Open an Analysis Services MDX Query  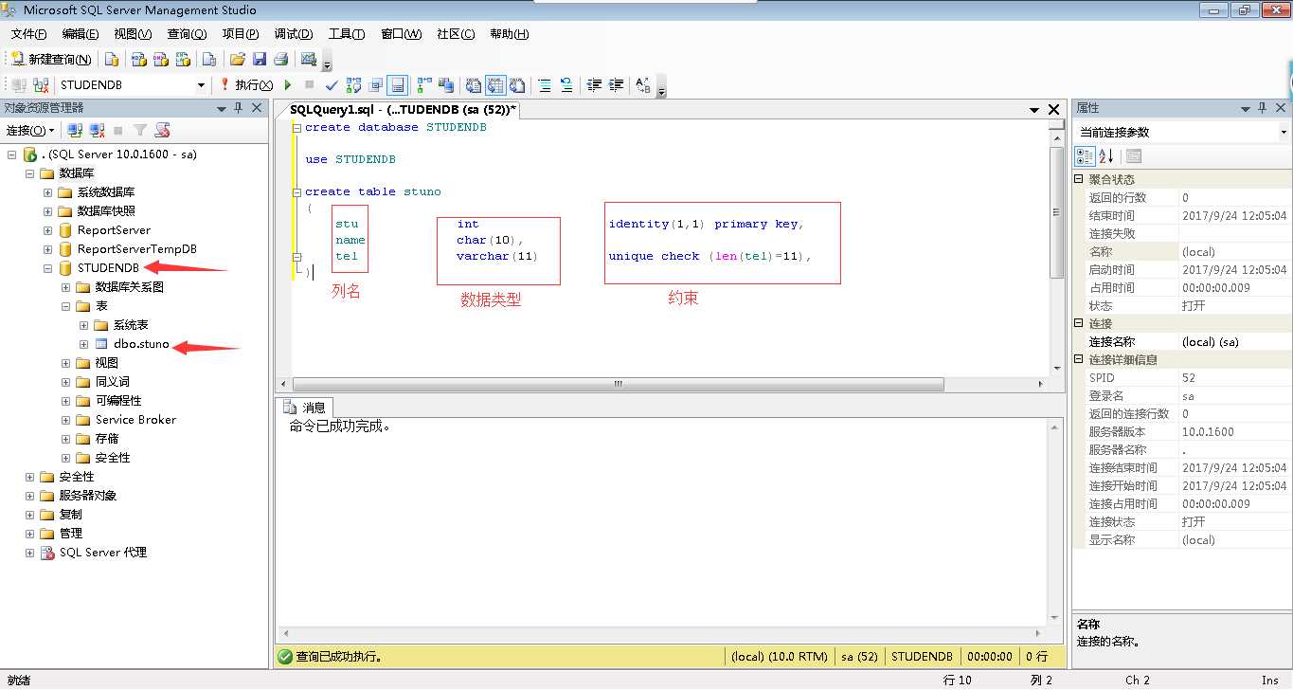click(139, 59)
